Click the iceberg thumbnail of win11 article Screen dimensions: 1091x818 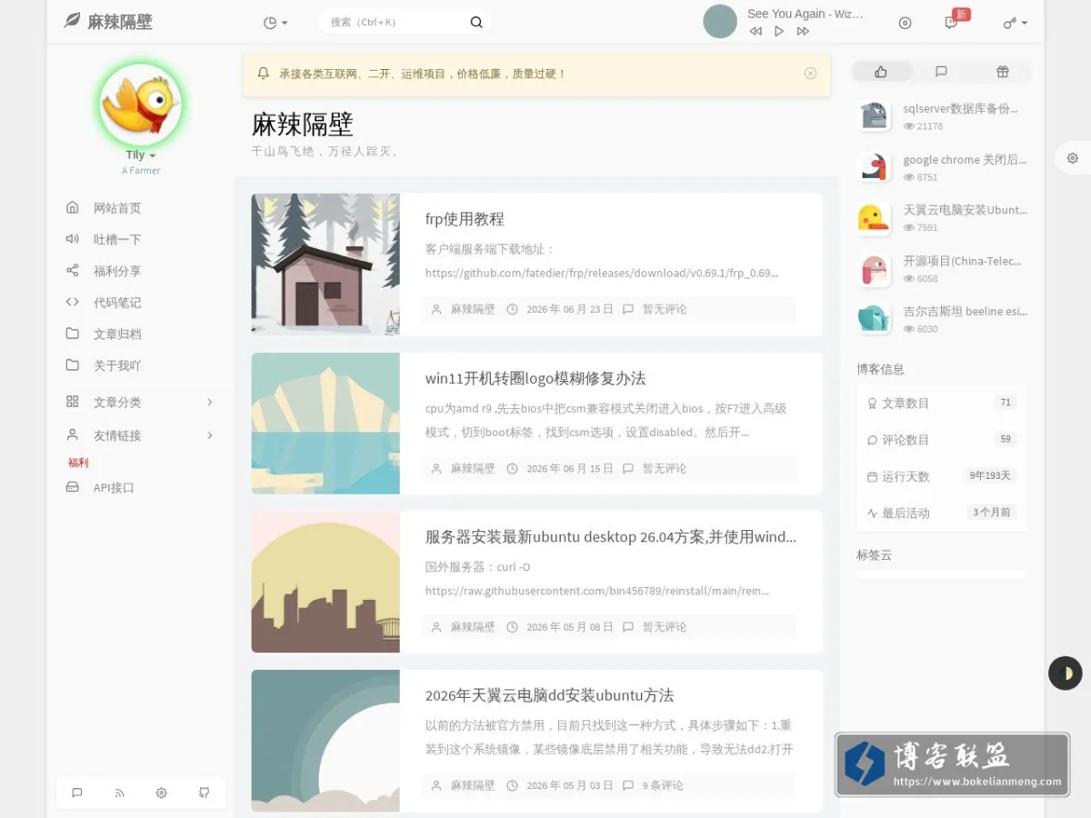coord(325,424)
